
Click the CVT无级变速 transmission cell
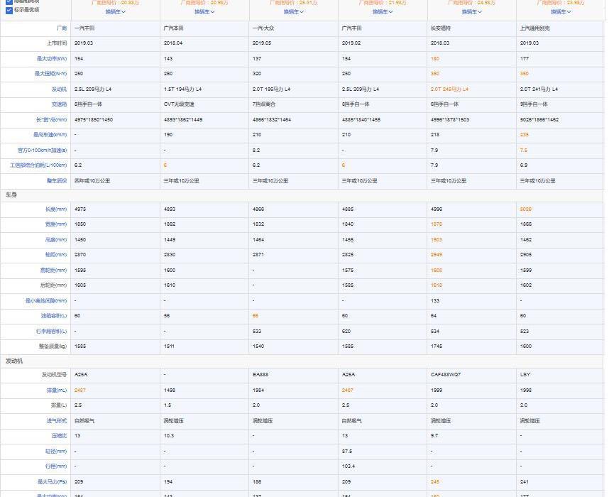tap(179, 104)
